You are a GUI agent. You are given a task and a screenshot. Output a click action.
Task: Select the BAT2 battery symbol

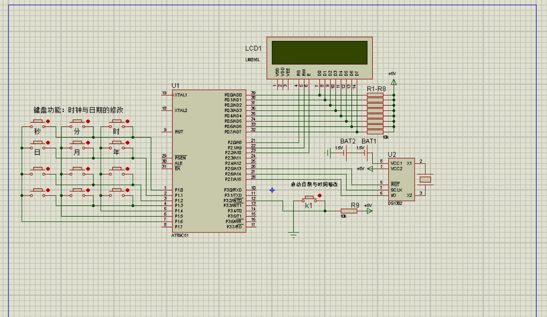click(344, 153)
